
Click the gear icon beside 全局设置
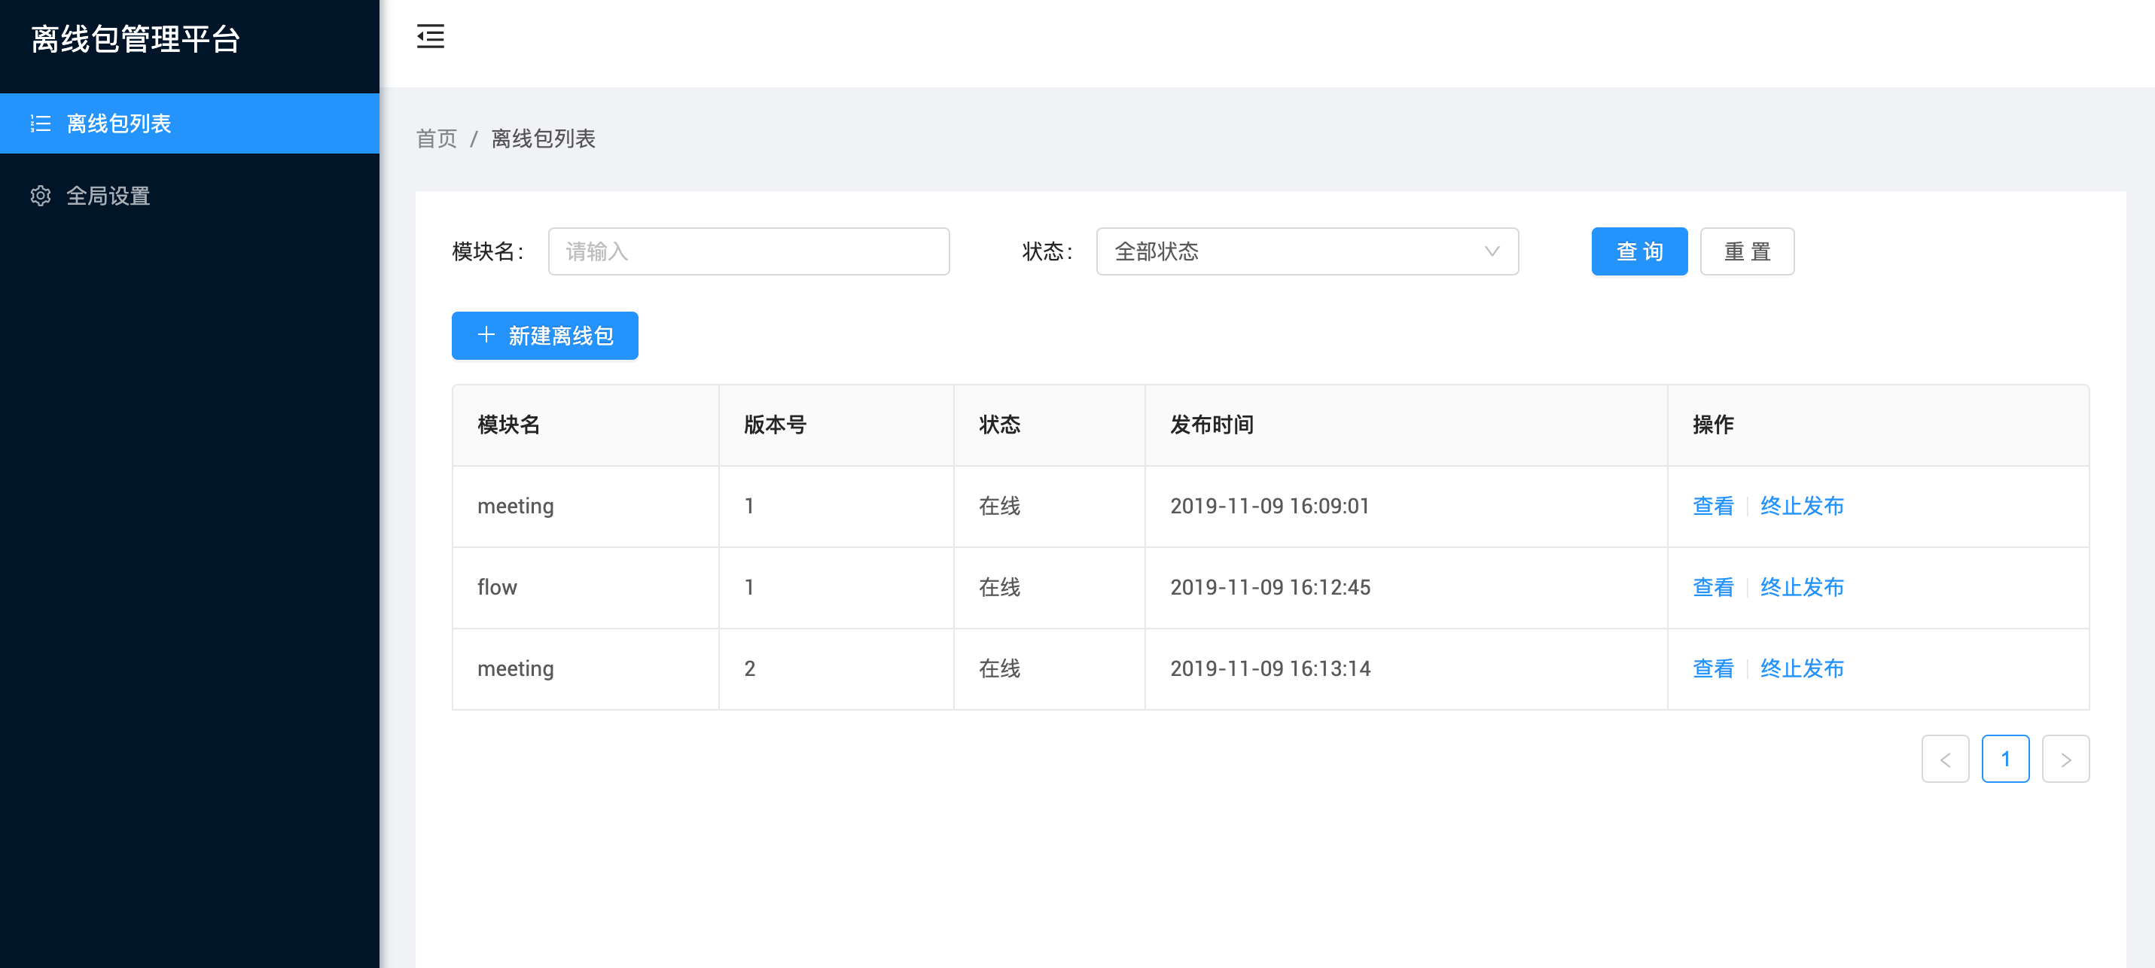tap(40, 196)
